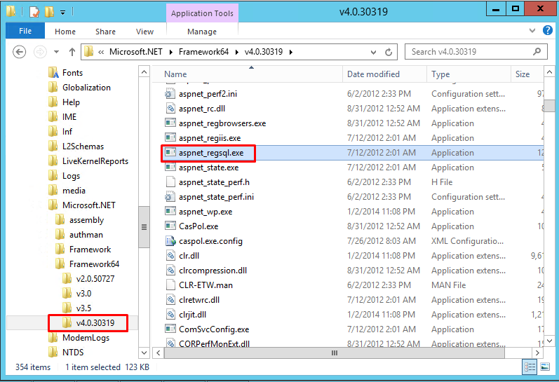
Task: Click the Forward navigation arrow
Action: [x=40, y=52]
